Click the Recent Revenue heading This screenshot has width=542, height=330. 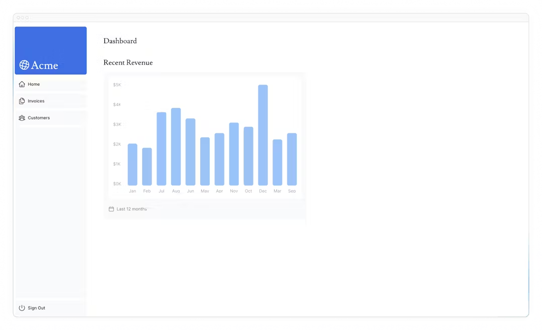[128, 63]
